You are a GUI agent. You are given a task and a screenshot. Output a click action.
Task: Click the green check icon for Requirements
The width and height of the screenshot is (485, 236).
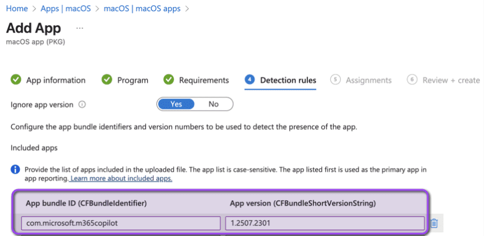coord(169,80)
